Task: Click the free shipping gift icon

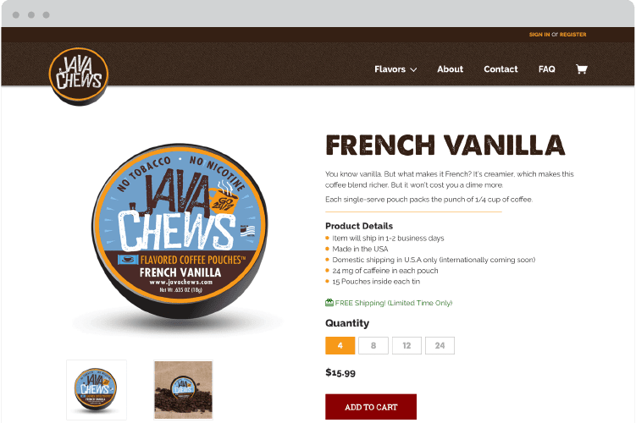Action: (329, 302)
